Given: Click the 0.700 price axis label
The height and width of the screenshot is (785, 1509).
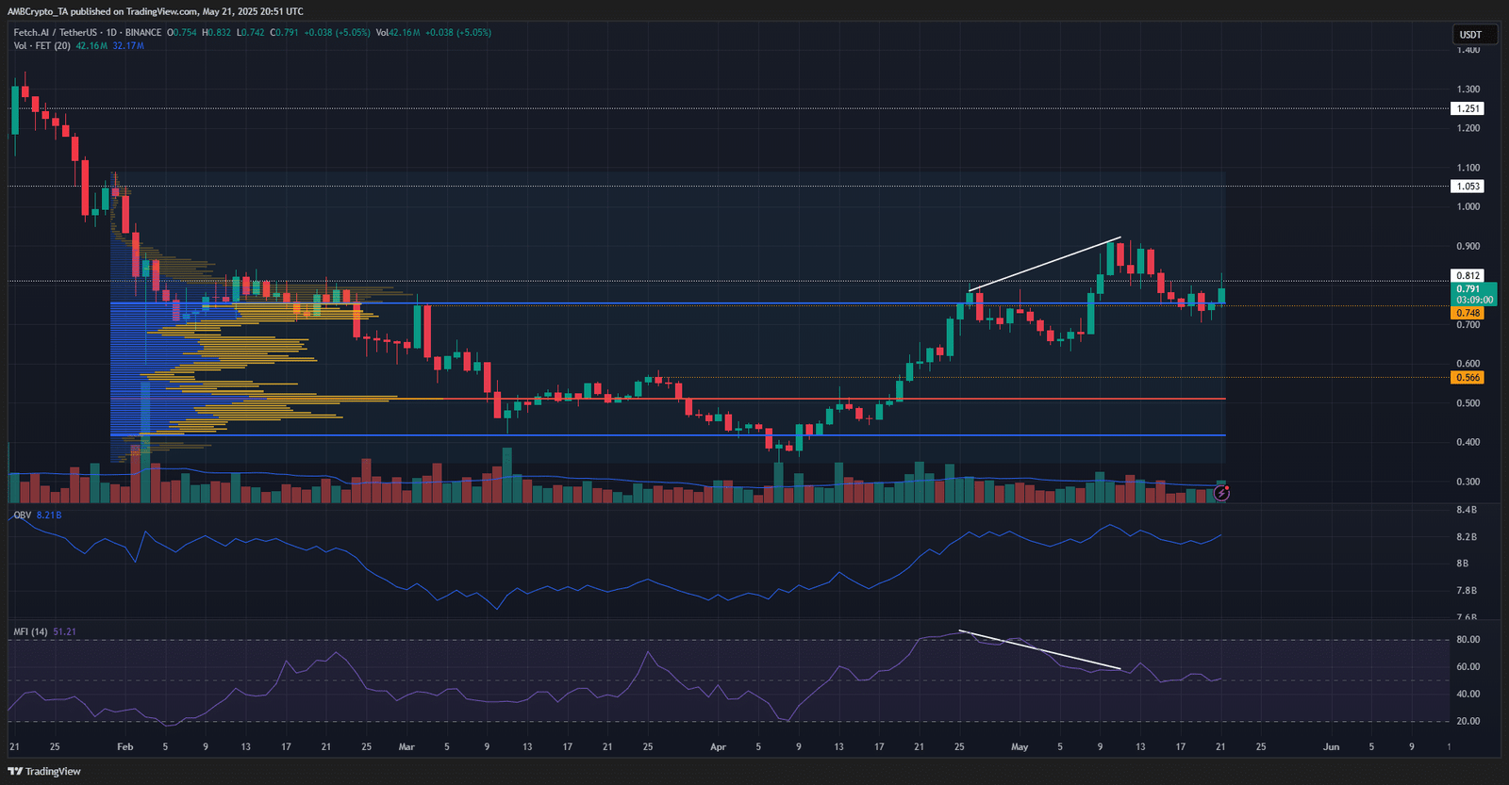Looking at the screenshot, I should (1468, 325).
